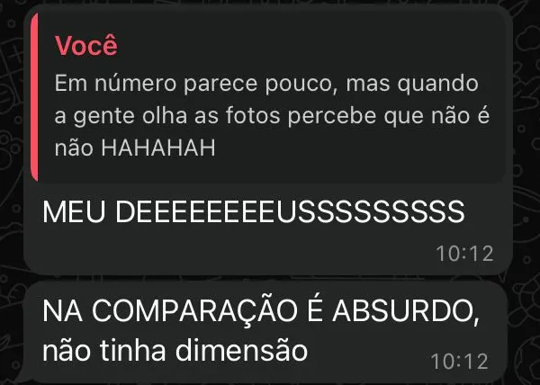Image resolution: width=540 pixels, height=385 pixels.
Task: Tap the "Você" sender name in quote
Action: [86, 45]
